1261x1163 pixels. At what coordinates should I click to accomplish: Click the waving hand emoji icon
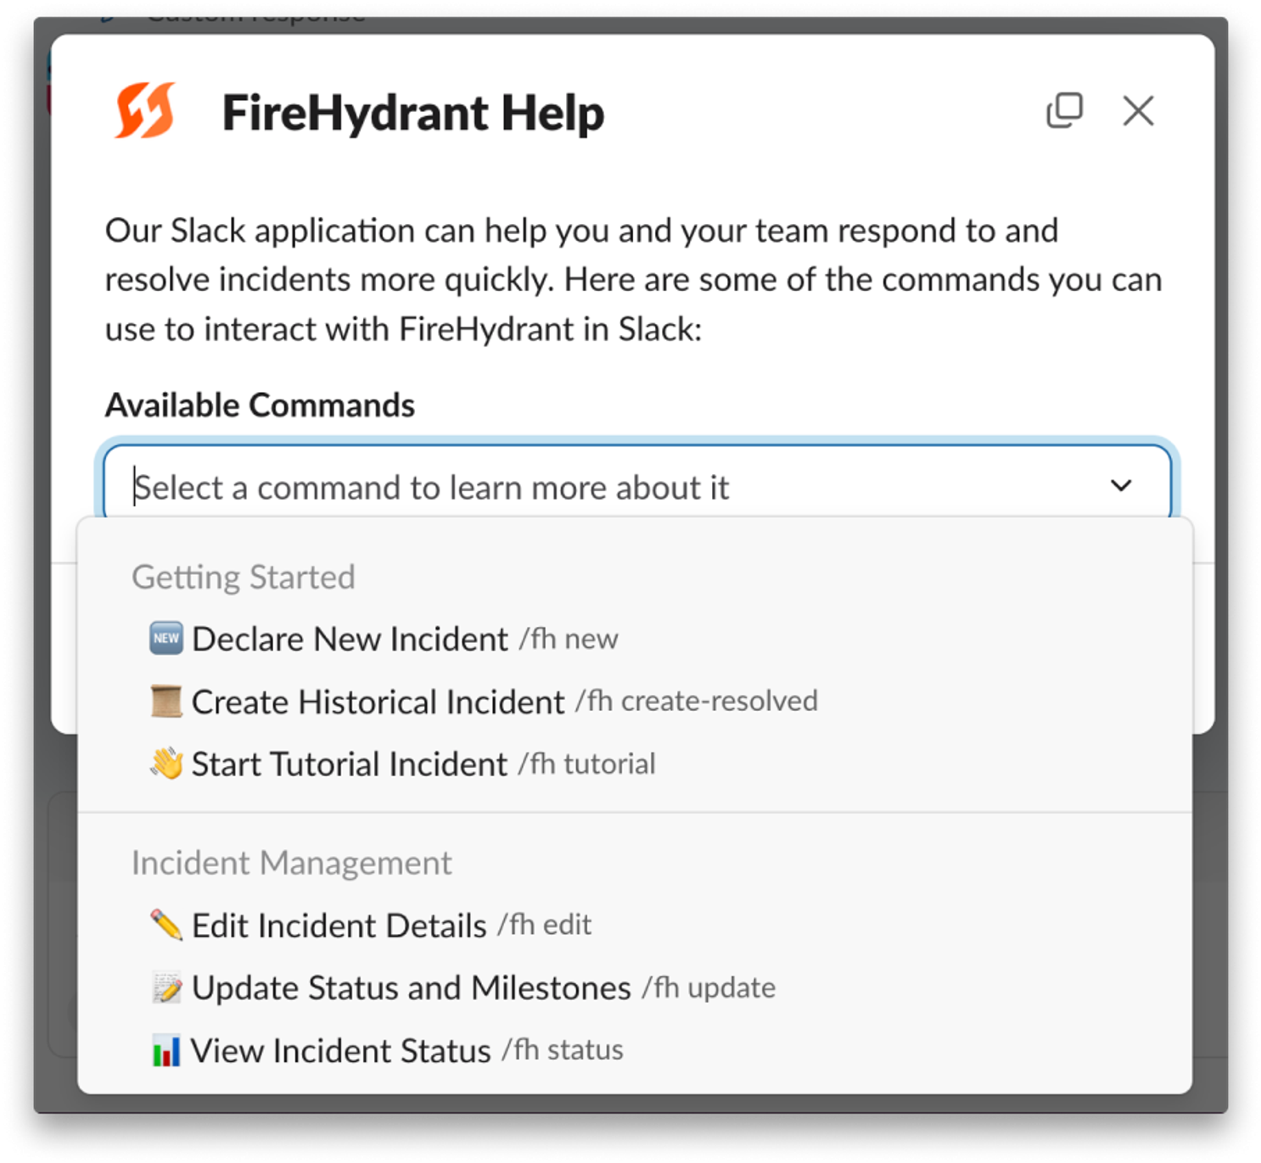[166, 763]
